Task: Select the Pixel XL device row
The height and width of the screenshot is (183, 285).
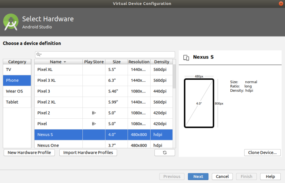Action: pos(104,70)
